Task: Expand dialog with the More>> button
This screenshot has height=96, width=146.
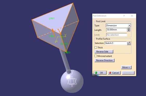Action: coord(126,67)
